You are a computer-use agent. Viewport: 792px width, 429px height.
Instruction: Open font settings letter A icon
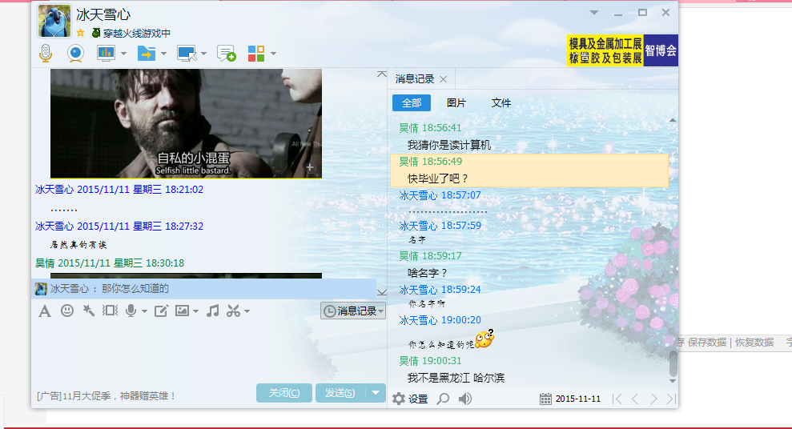click(x=45, y=311)
